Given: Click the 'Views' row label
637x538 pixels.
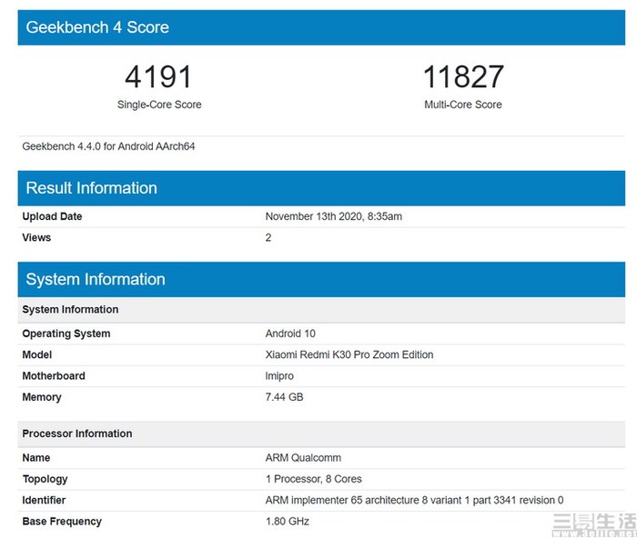Looking at the screenshot, I should tap(36, 238).
